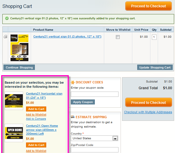The image size is (175, 153).
Task: Click the remove item trash icon
Action: click(x=5, y=37)
